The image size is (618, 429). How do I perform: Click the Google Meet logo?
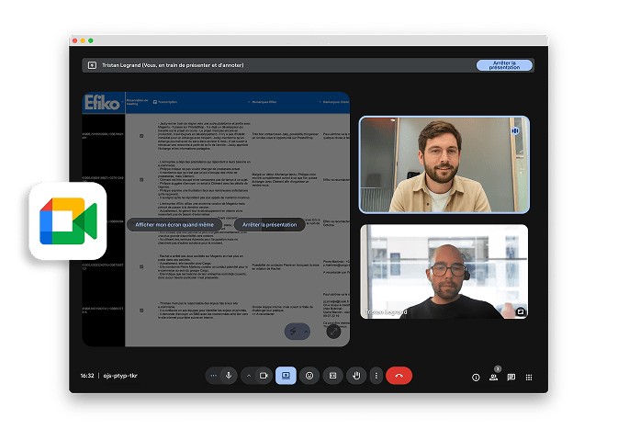(x=68, y=220)
